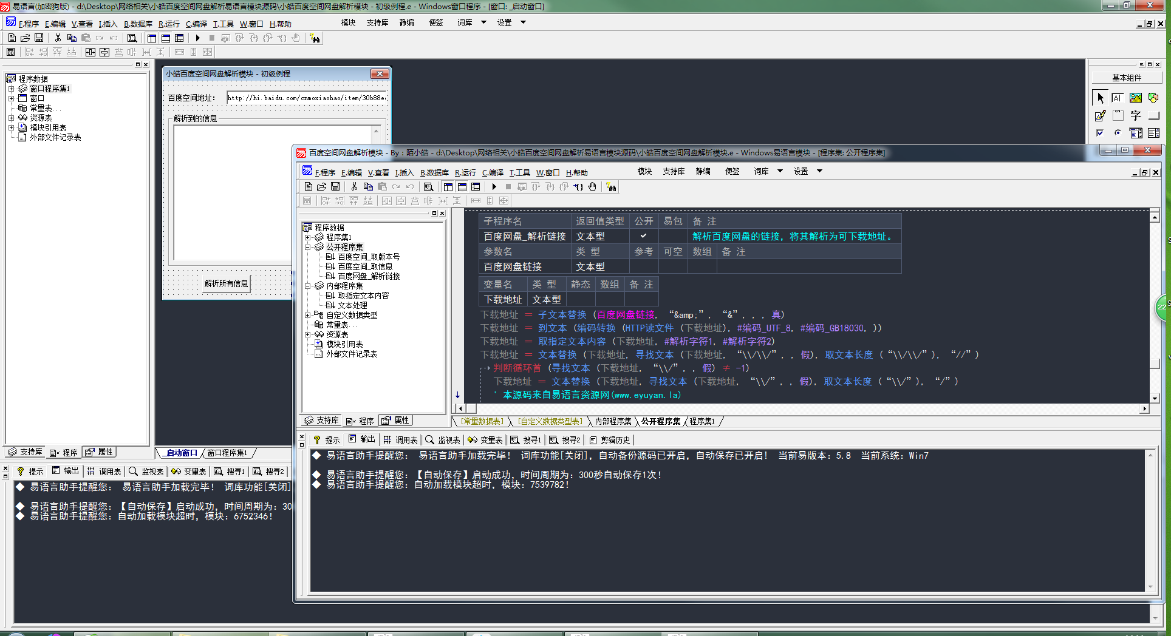Toggle status panel layout button in front window

(462, 187)
